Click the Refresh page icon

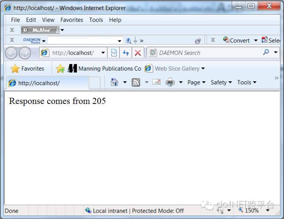point(126,53)
